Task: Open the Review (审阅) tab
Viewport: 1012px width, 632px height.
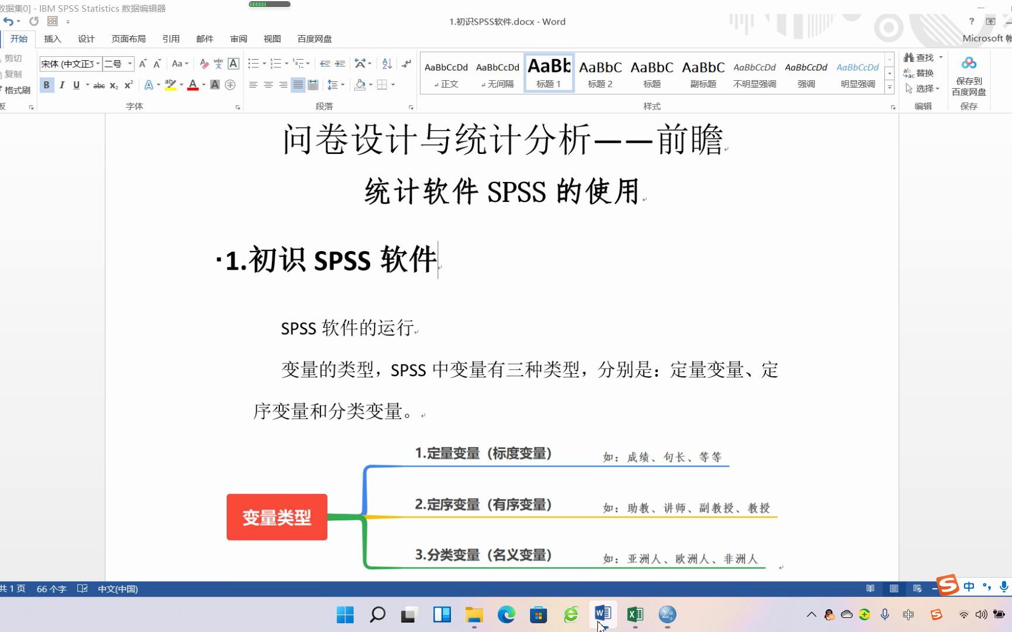Action: (238, 39)
